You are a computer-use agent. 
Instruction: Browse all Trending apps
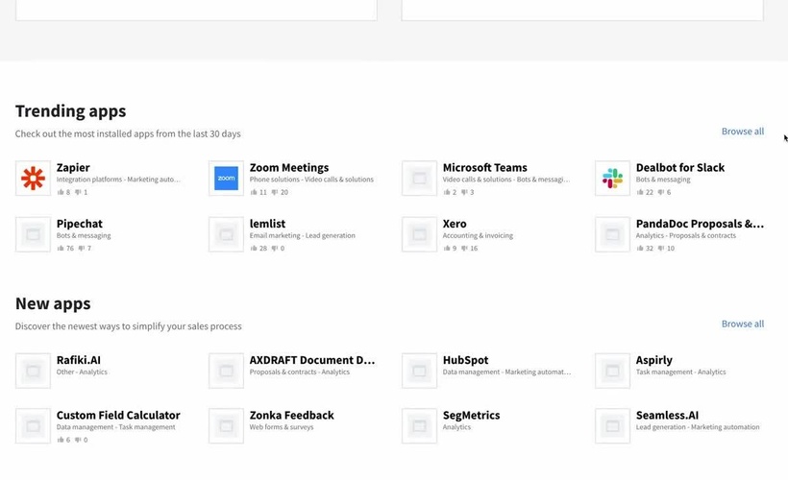click(x=742, y=132)
